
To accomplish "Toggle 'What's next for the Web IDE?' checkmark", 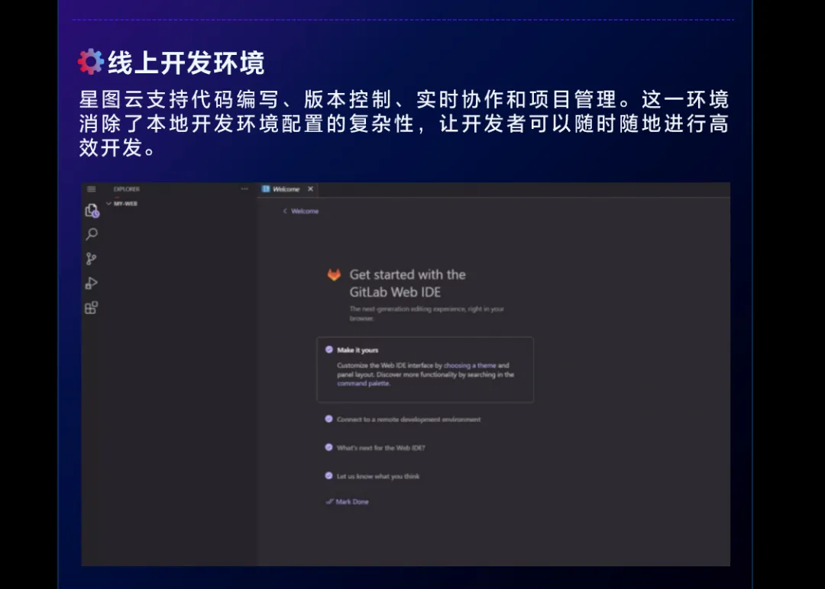I will click(329, 447).
